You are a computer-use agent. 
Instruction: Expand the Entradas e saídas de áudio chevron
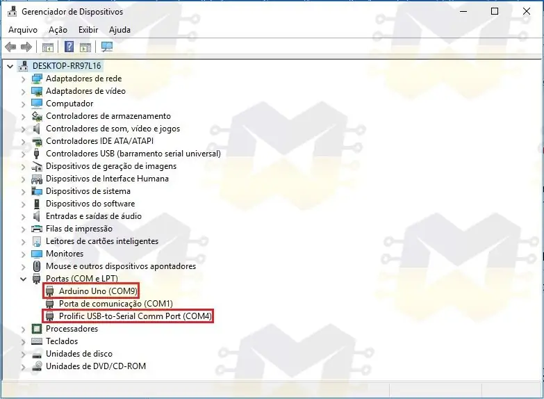point(23,216)
